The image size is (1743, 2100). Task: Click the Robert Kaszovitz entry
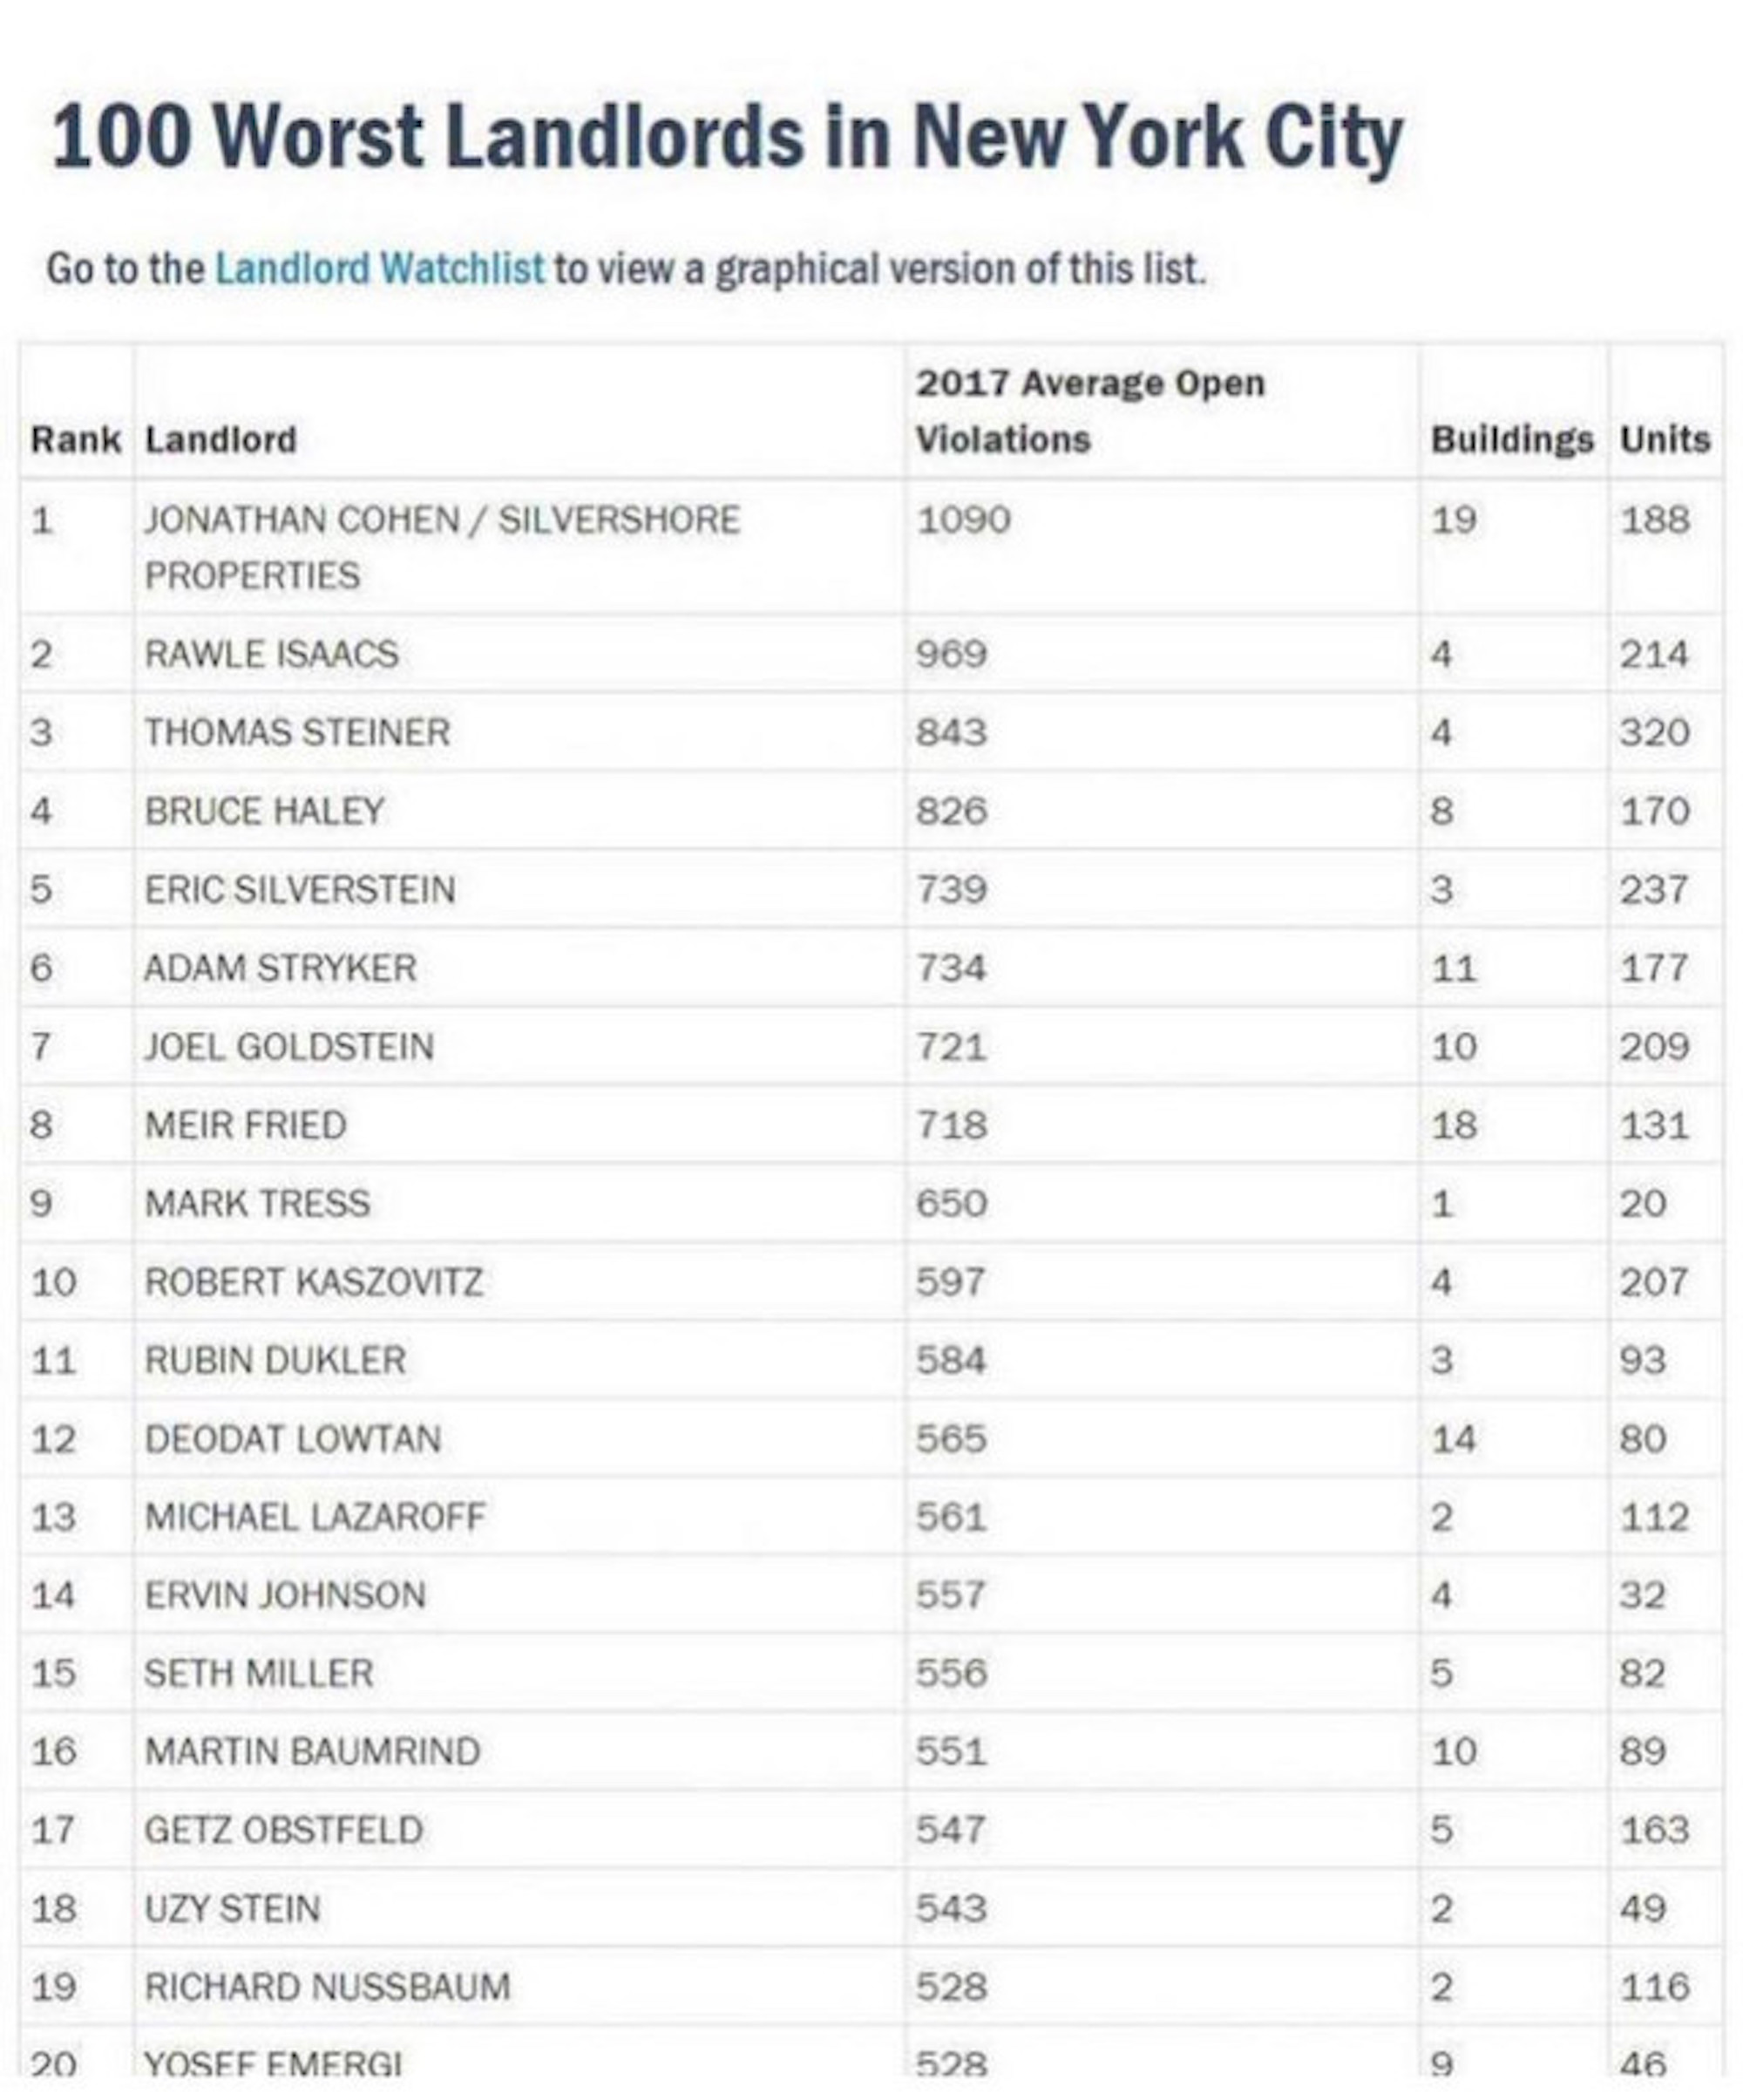pyautogui.click(x=313, y=1282)
